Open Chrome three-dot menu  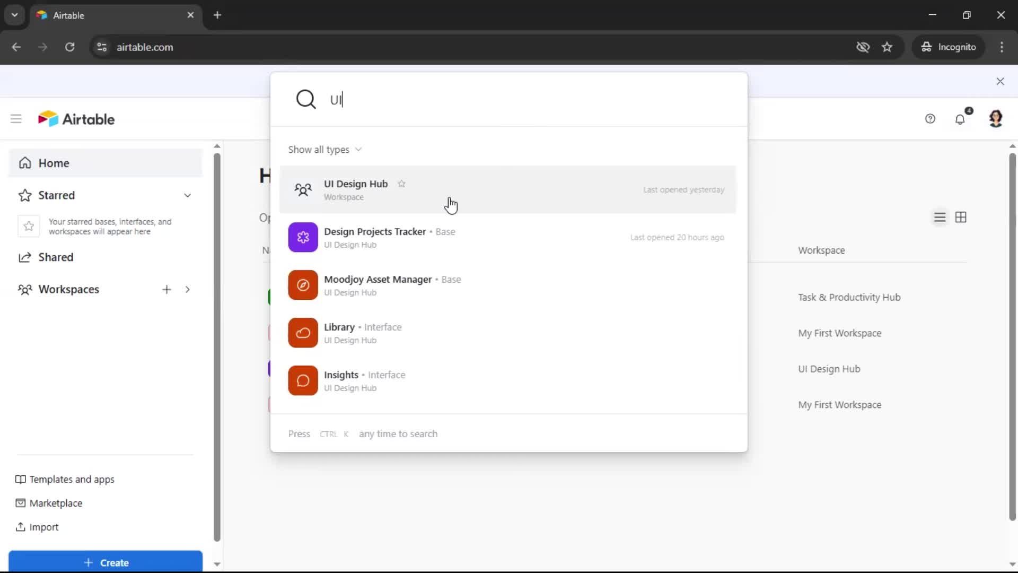(1002, 47)
